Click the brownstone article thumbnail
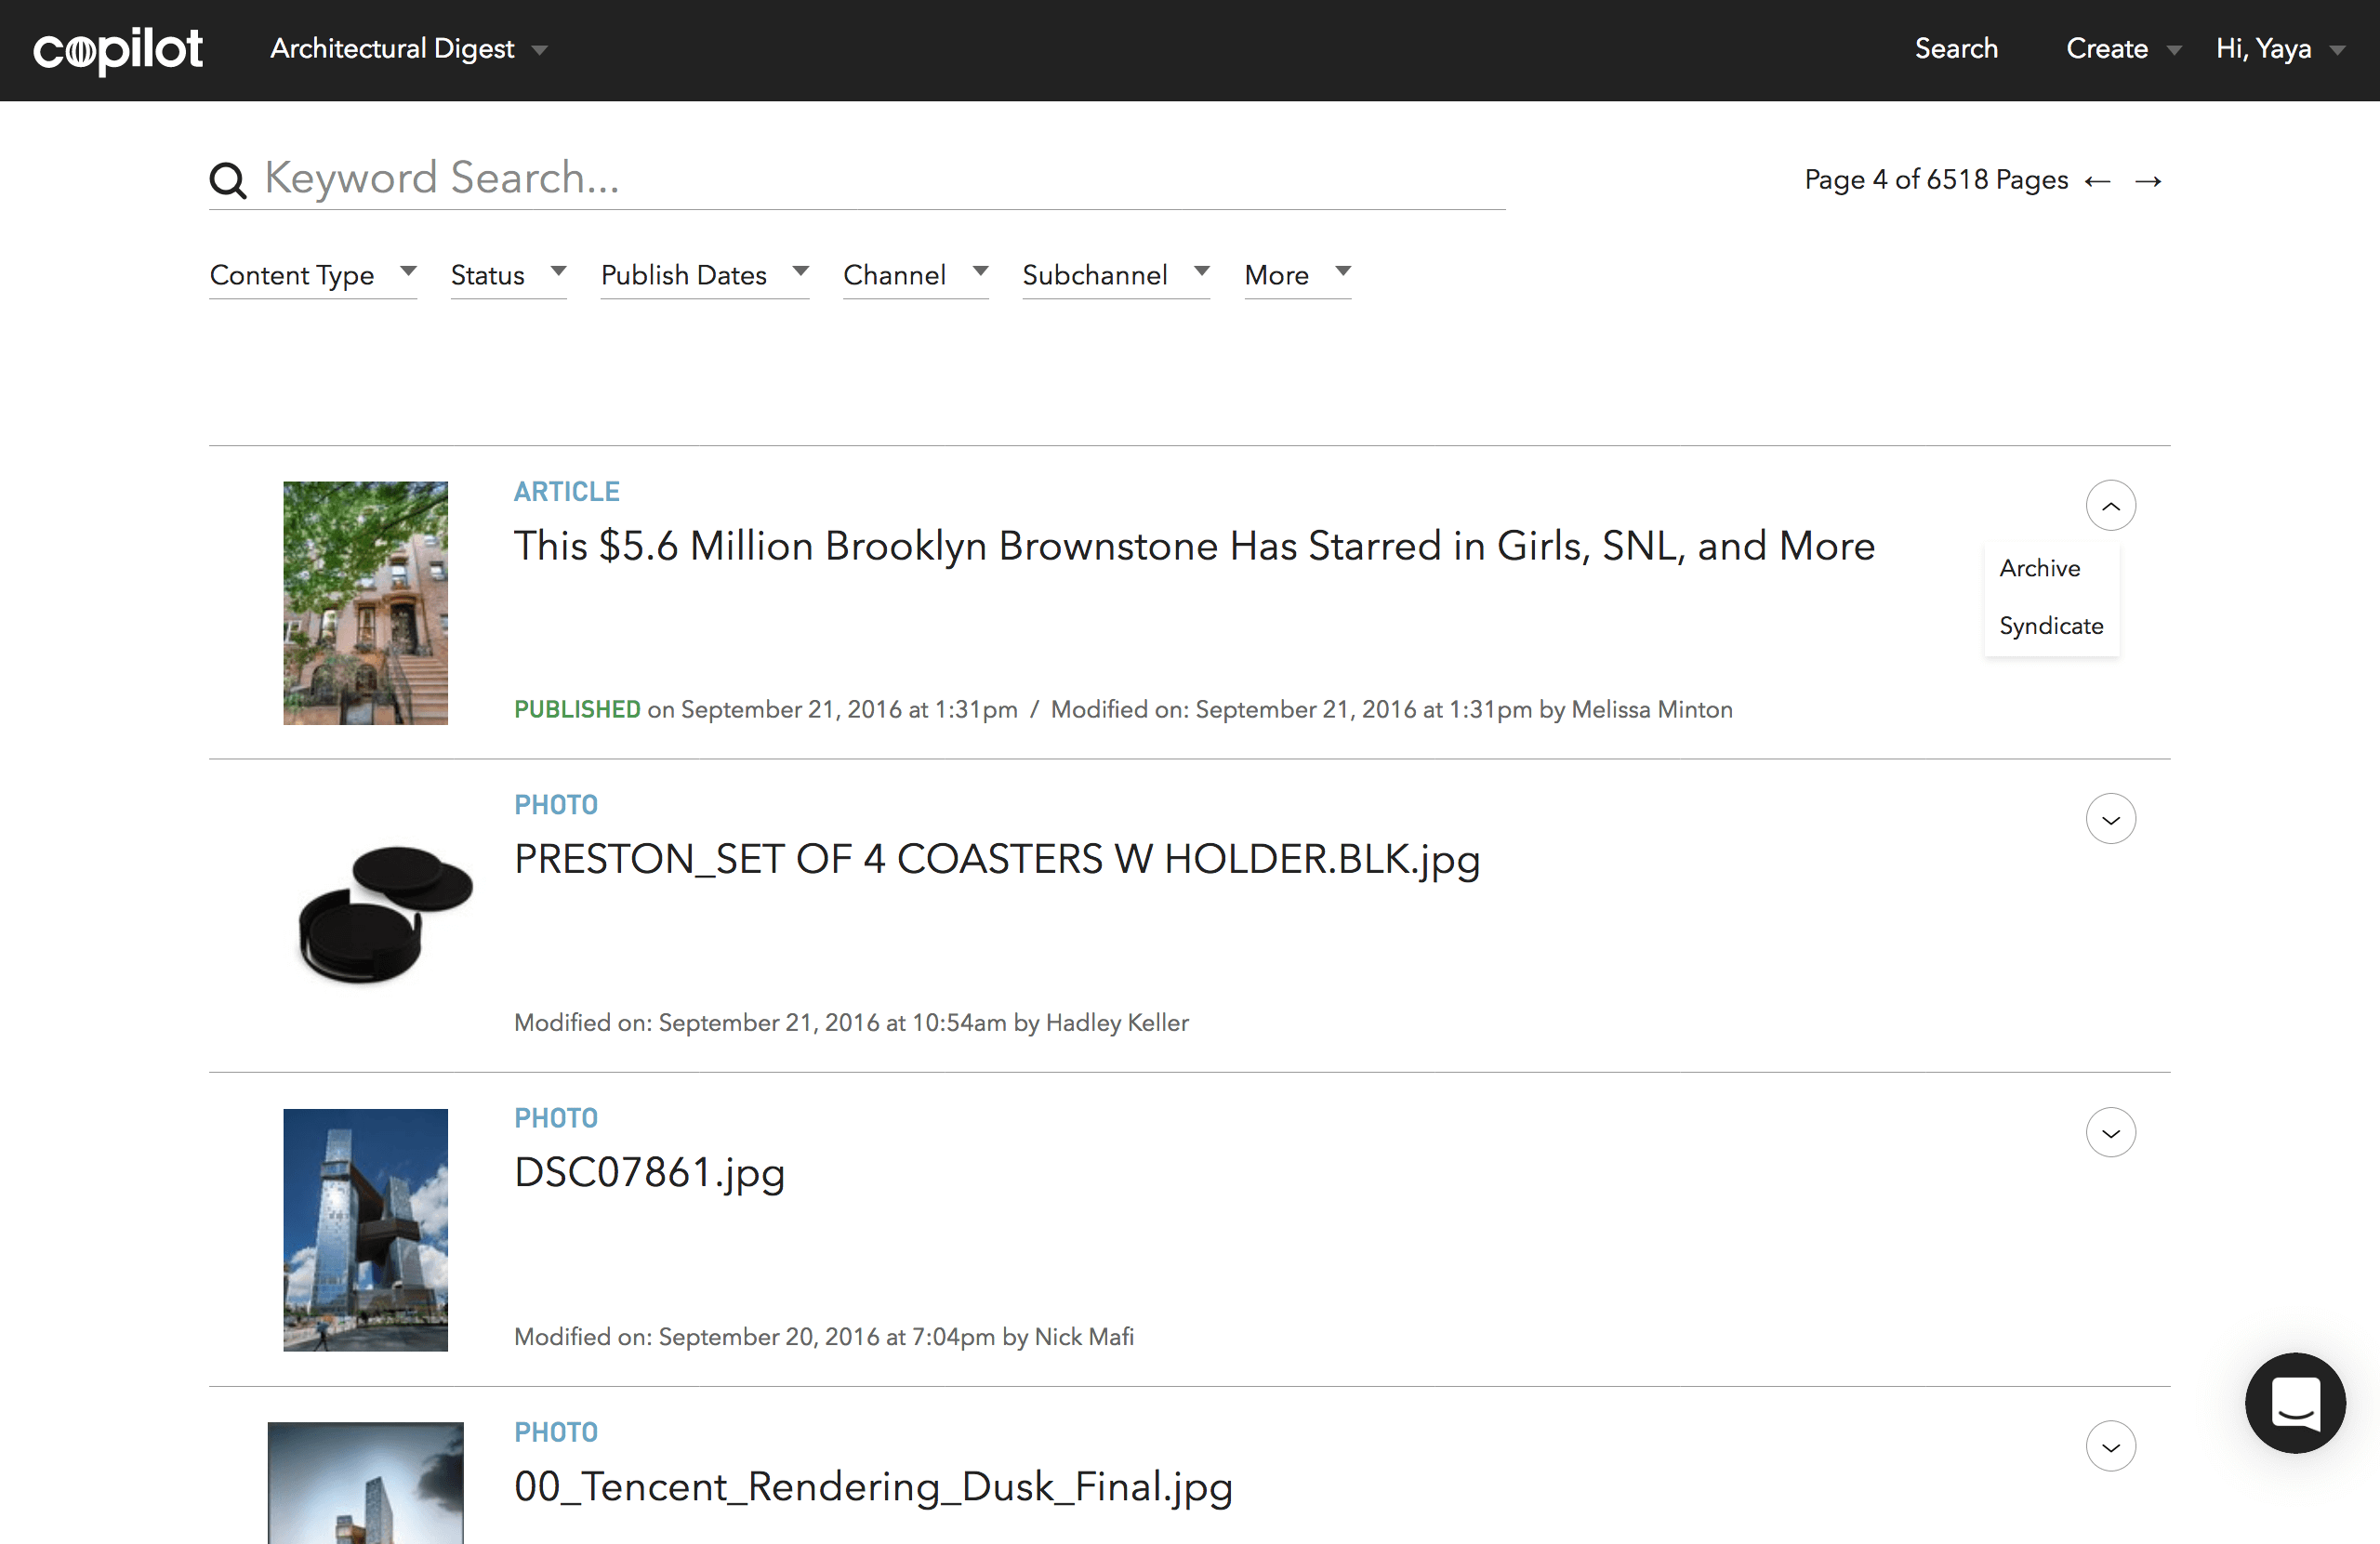The width and height of the screenshot is (2380, 1544). click(x=366, y=603)
